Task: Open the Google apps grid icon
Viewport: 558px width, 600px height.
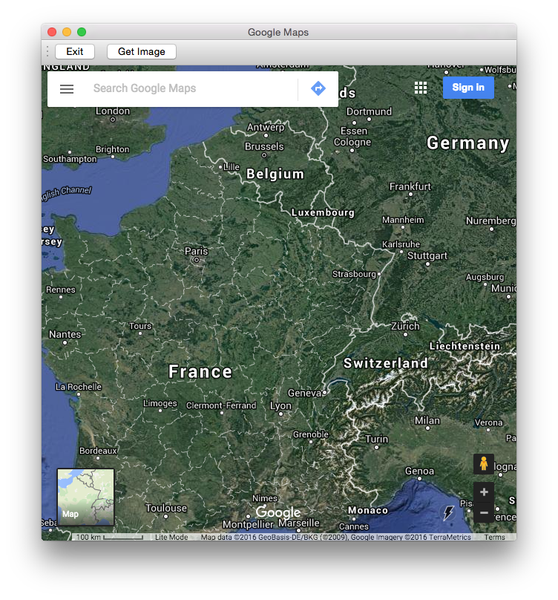Action: [421, 88]
